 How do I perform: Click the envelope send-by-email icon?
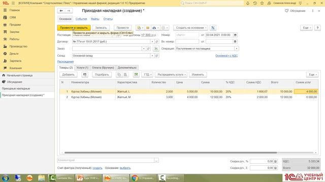point(148,28)
